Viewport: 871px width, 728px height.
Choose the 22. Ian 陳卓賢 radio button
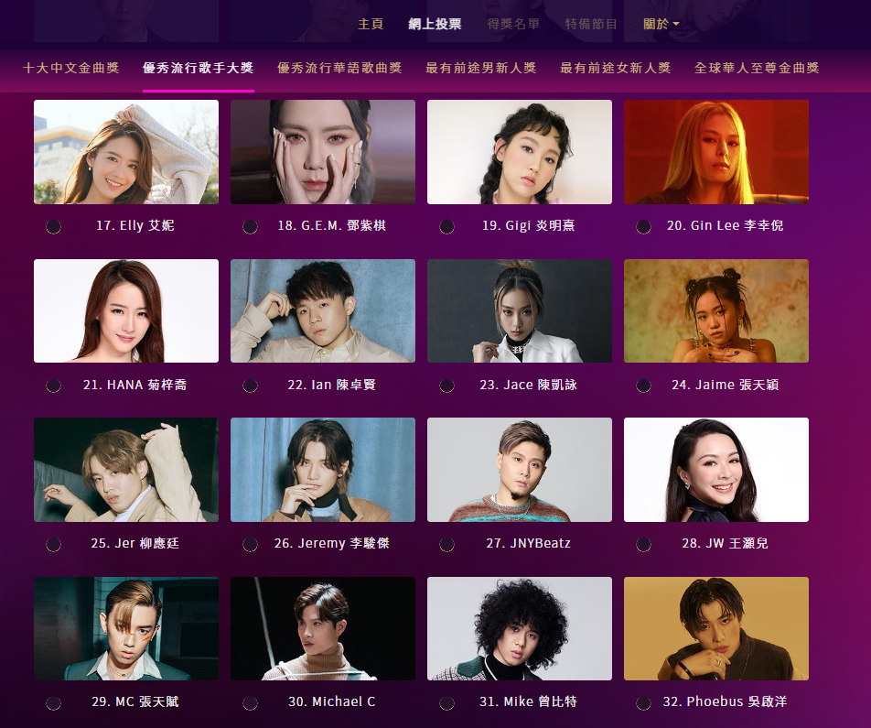click(250, 386)
